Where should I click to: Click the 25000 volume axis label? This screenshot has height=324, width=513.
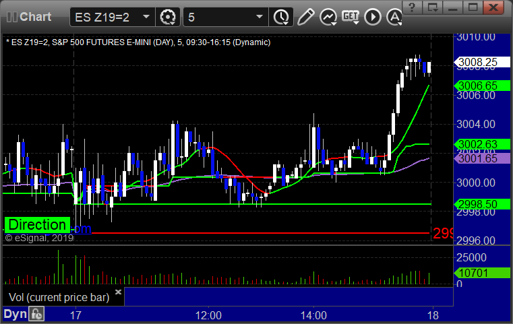(471, 257)
